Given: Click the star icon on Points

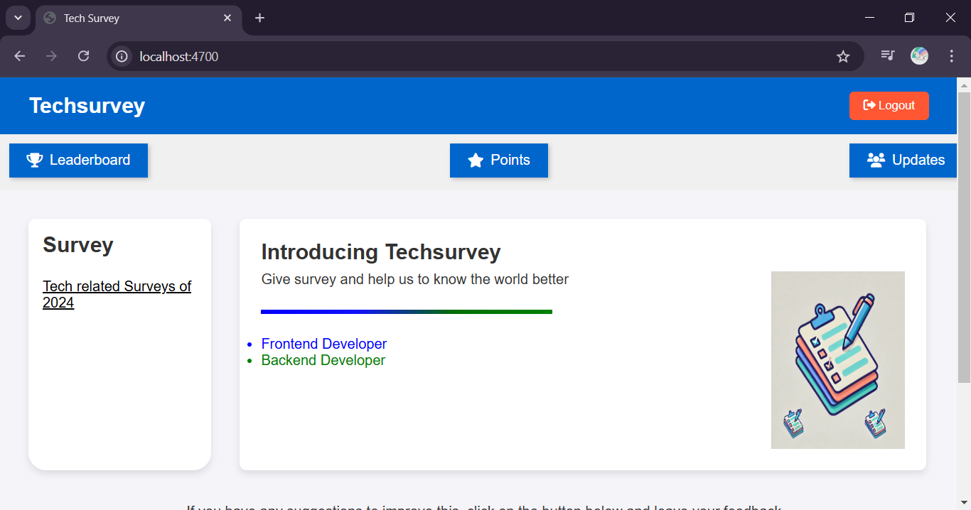Looking at the screenshot, I should pyautogui.click(x=476, y=161).
